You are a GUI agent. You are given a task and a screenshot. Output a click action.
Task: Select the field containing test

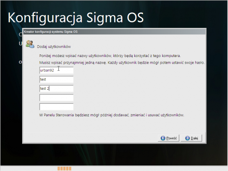[56, 79]
